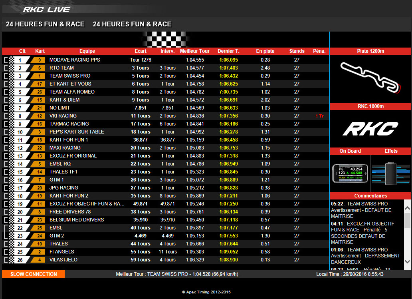Image resolution: width=412 pixels, height=299 pixels.
Task: Click the SLOW CONNECTION status button
Action: coord(34,274)
